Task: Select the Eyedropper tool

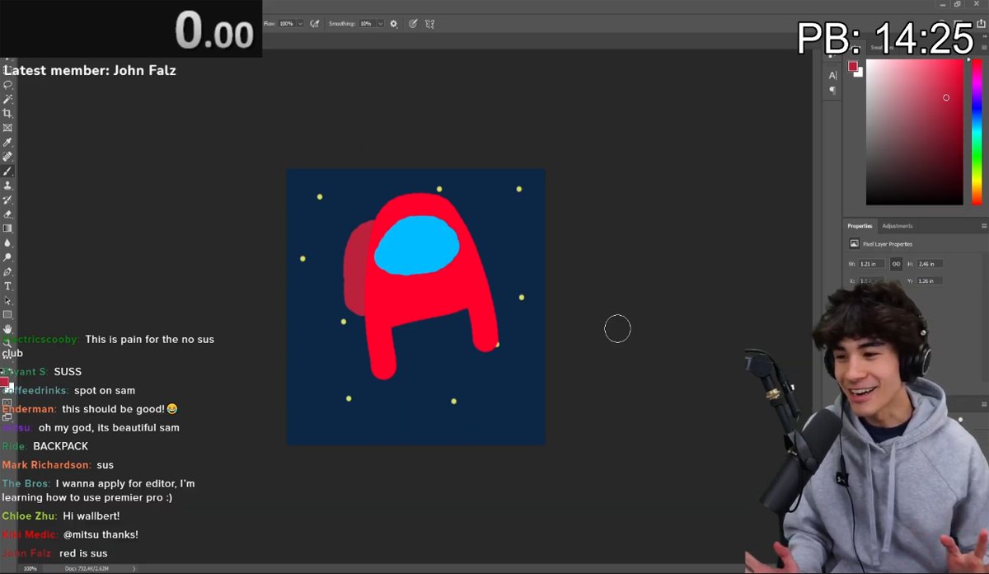Action: click(x=8, y=142)
